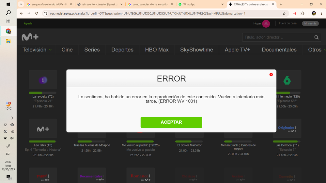The height and width of the screenshot is (183, 326).
Task: Expand the Televisión dropdown menu
Action: point(50,50)
